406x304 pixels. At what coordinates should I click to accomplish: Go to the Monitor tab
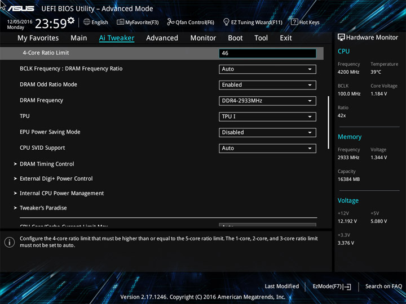[203, 38]
